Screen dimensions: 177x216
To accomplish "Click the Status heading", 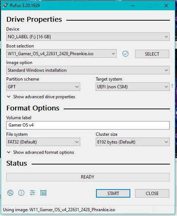I will click(17, 163).
